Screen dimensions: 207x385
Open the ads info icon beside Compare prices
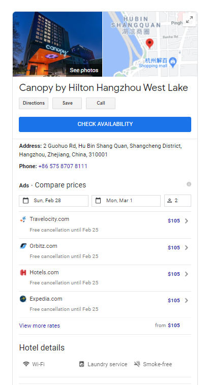[189, 184]
